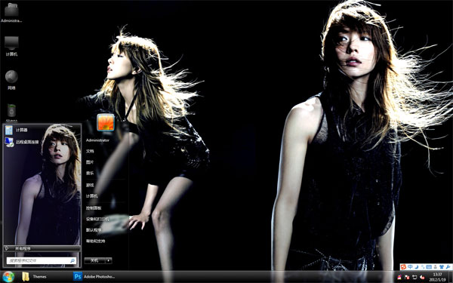
Task: Click Sogou input method logo
Action: coord(403,267)
